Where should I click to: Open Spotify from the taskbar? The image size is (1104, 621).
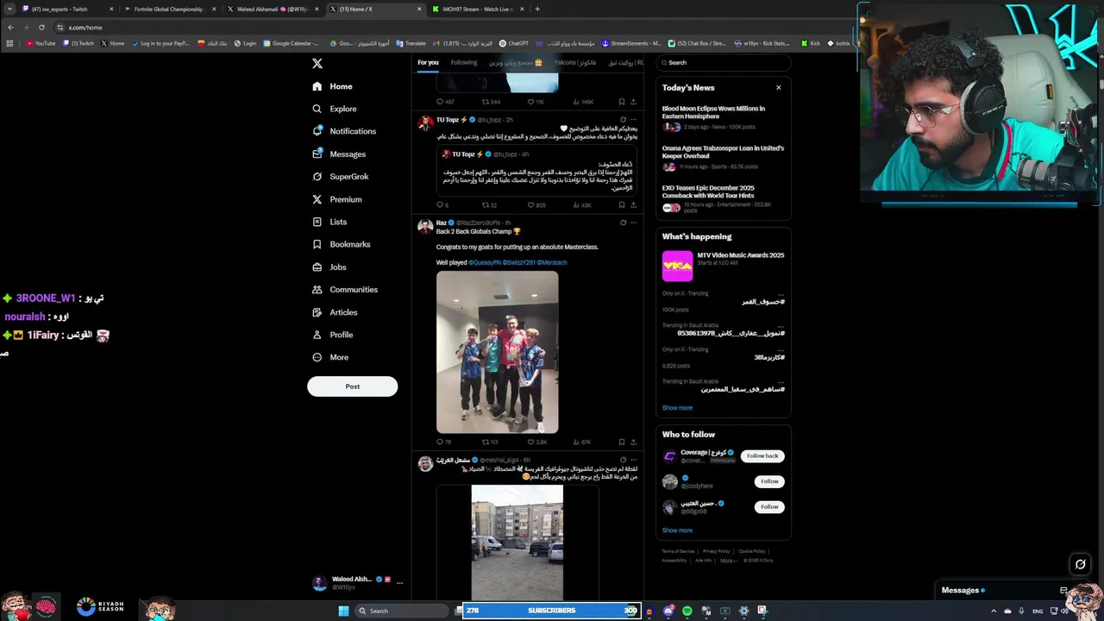pos(687,611)
